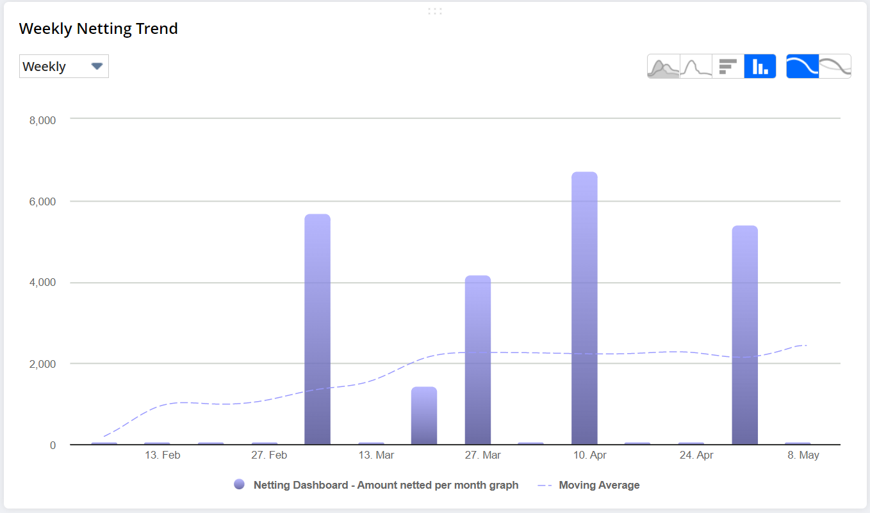Click the dashed Moving Average legend symbol
Screen dimensions: 870x513
coord(545,485)
